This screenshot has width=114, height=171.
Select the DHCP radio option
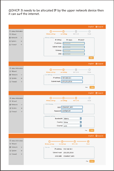[x=79, y=40]
